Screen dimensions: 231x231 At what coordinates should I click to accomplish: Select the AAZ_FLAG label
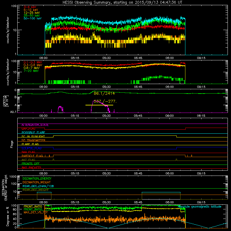coord(28,160)
